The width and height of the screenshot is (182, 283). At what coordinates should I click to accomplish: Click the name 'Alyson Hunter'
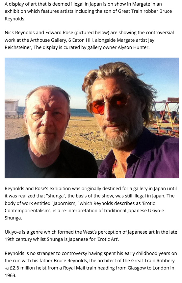[x=133, y=47]
